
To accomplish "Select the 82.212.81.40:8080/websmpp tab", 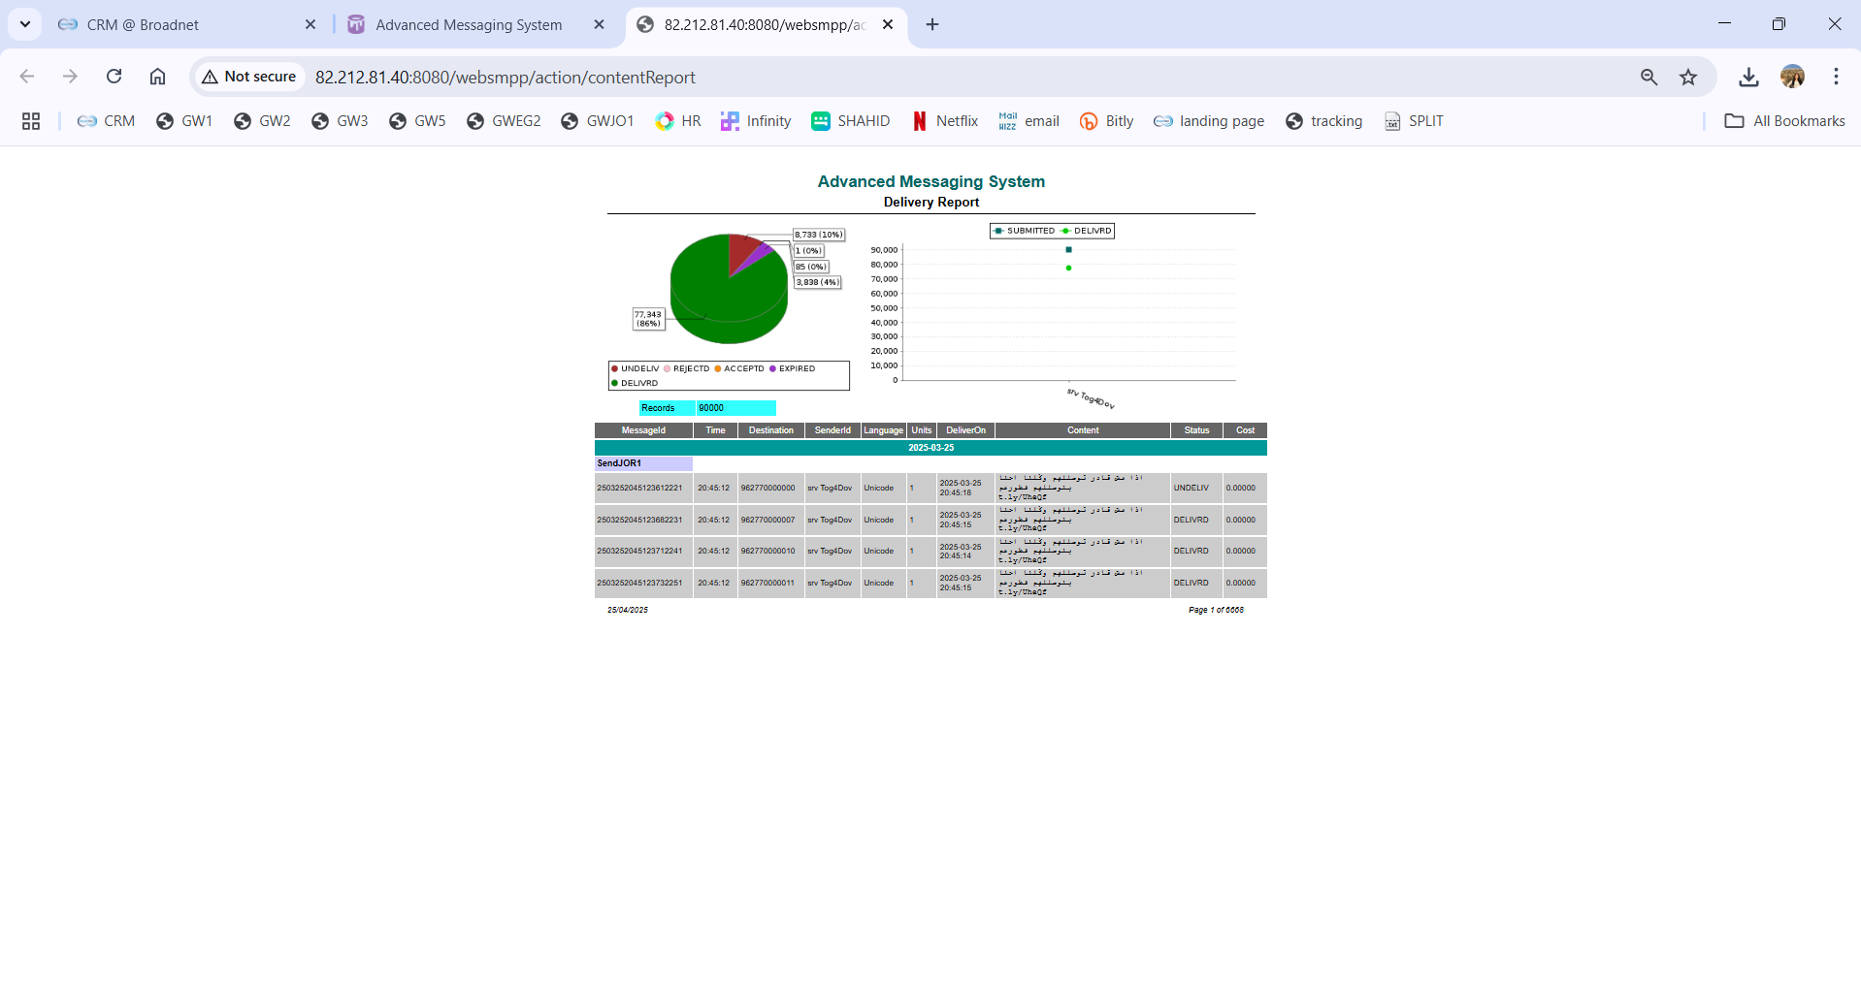I will coord(765,24).
